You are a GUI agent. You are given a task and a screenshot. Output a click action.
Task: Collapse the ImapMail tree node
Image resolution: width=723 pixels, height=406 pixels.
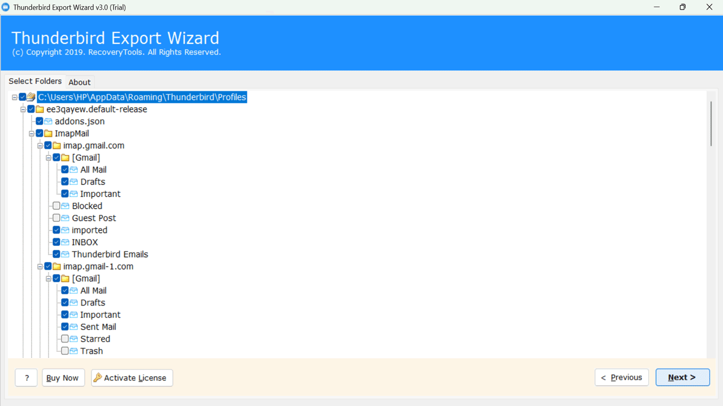click(32, 134)
